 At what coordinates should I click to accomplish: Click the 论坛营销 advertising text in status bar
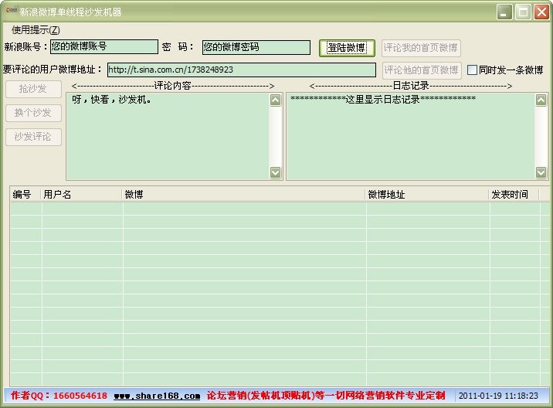326,396
